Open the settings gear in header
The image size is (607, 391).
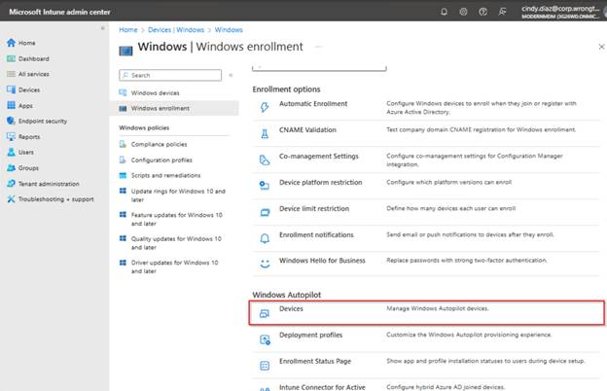pos(463,11)
